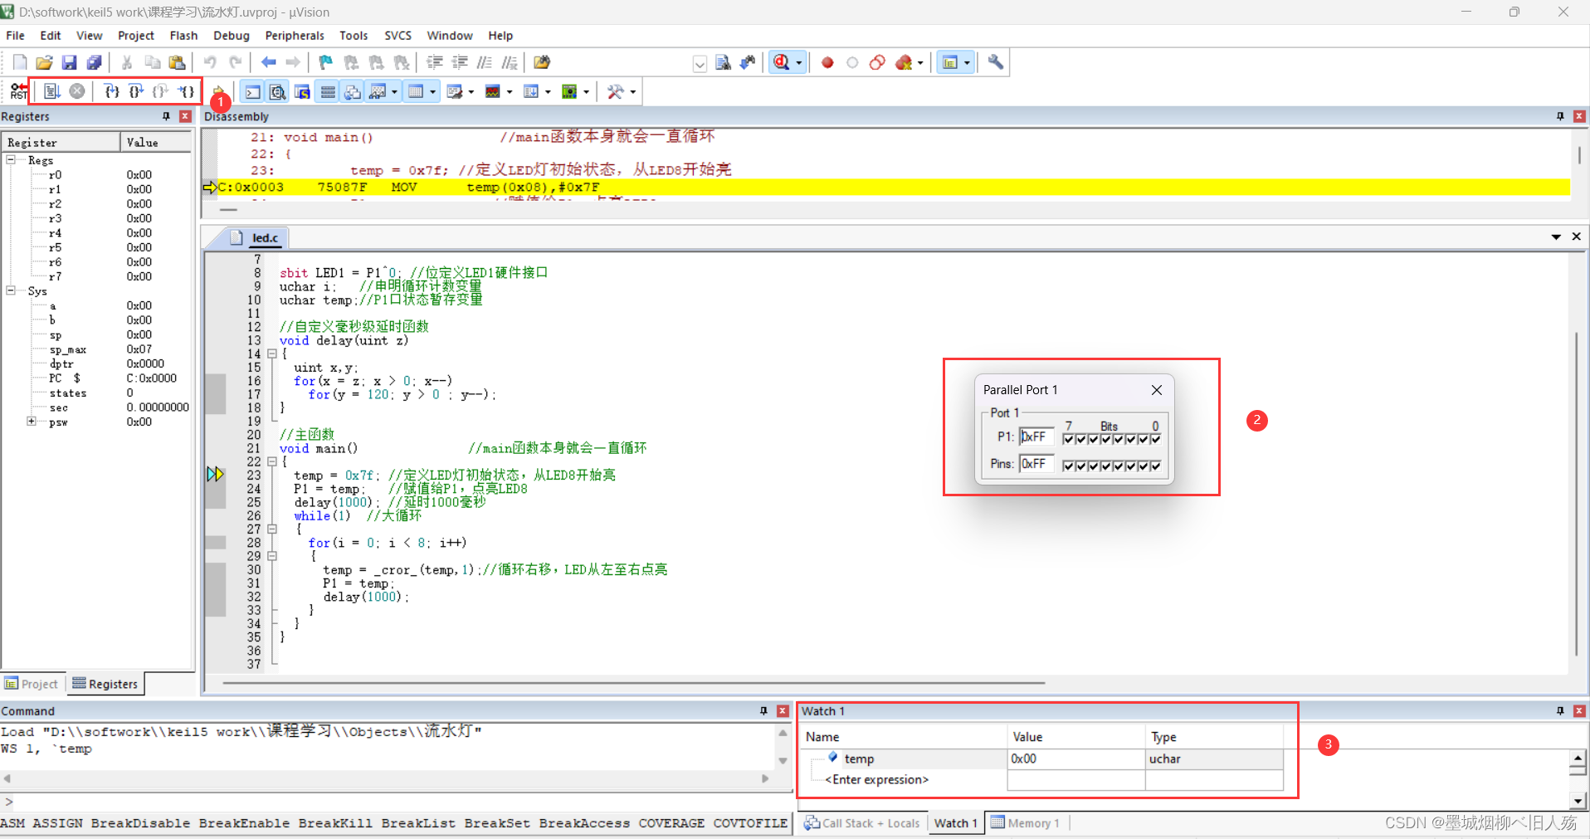The image size is (1590, 839).
Task: Open the Toolbox dropdown arrow
Action: 632,92
